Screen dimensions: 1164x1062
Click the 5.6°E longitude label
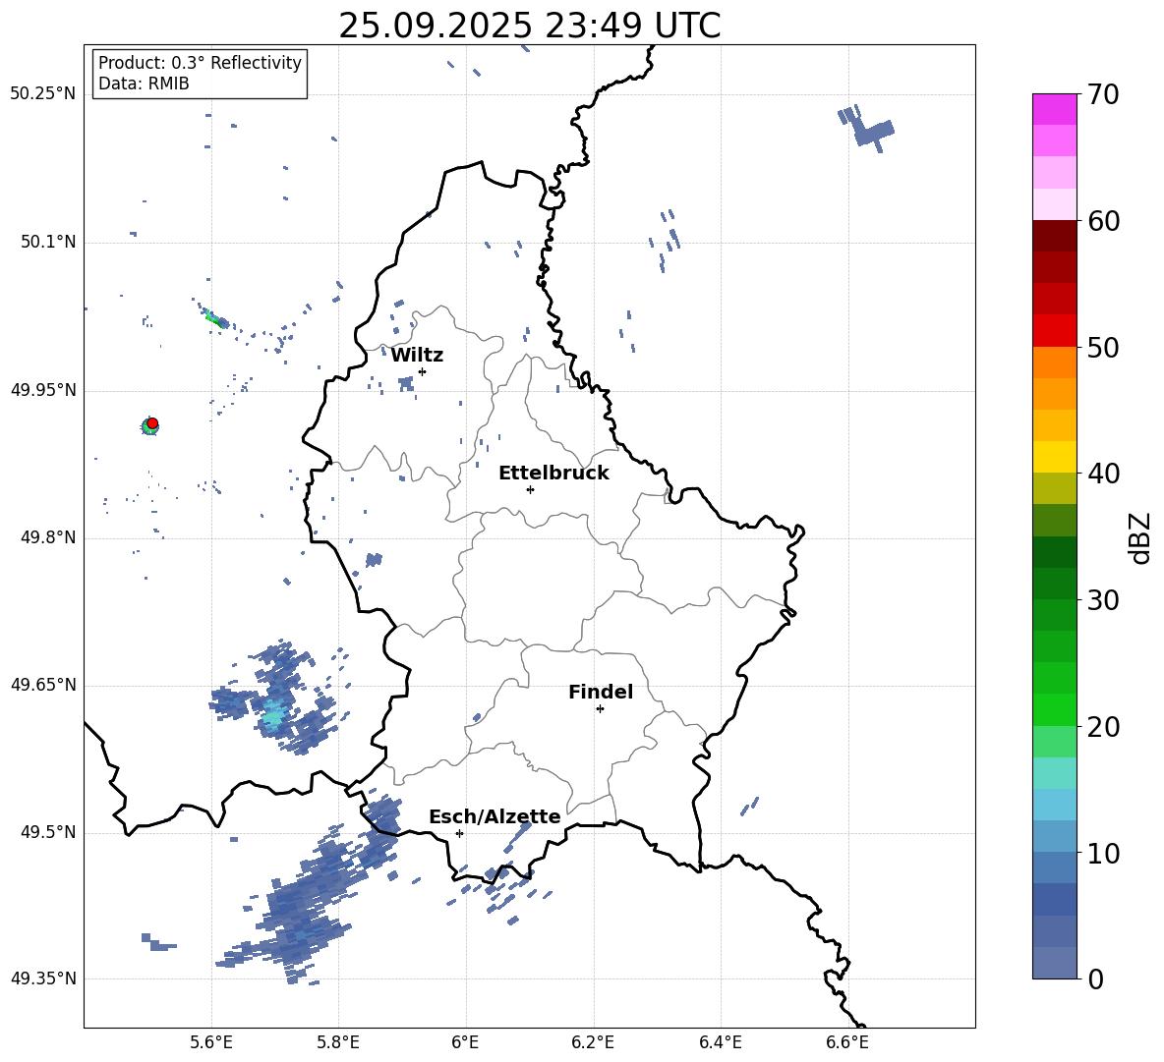click(210, 1043)
